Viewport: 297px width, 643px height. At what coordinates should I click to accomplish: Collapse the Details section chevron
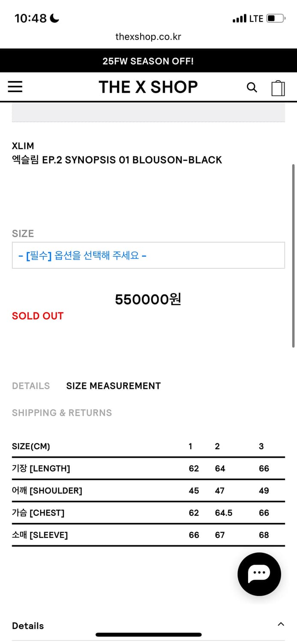[x=281, y=624]
